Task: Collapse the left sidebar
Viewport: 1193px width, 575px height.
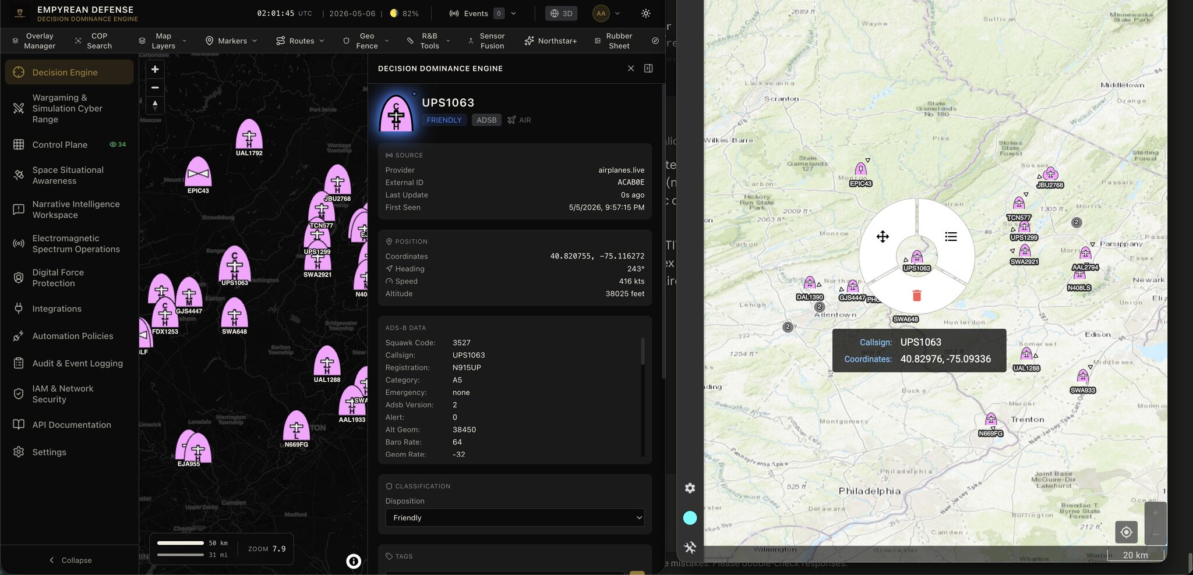Action: 70,560
